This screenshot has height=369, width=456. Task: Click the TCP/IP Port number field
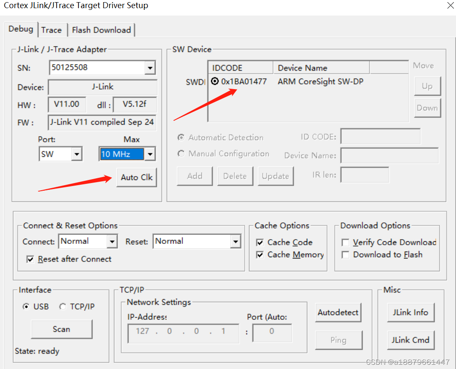(x=272, y=333)
